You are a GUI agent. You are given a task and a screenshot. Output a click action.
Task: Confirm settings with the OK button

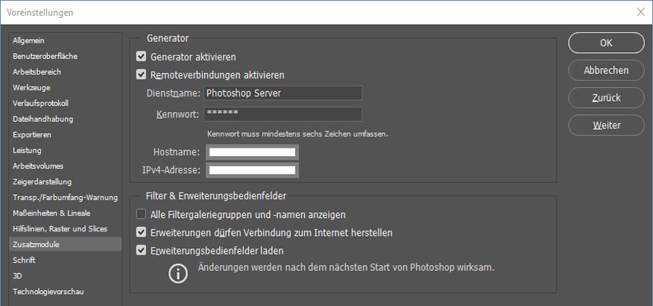pos(606,43)
